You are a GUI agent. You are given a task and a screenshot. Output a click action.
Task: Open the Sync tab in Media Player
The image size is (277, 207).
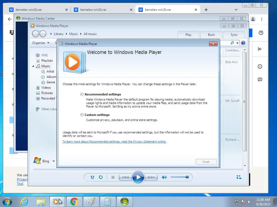click(234, 35)
